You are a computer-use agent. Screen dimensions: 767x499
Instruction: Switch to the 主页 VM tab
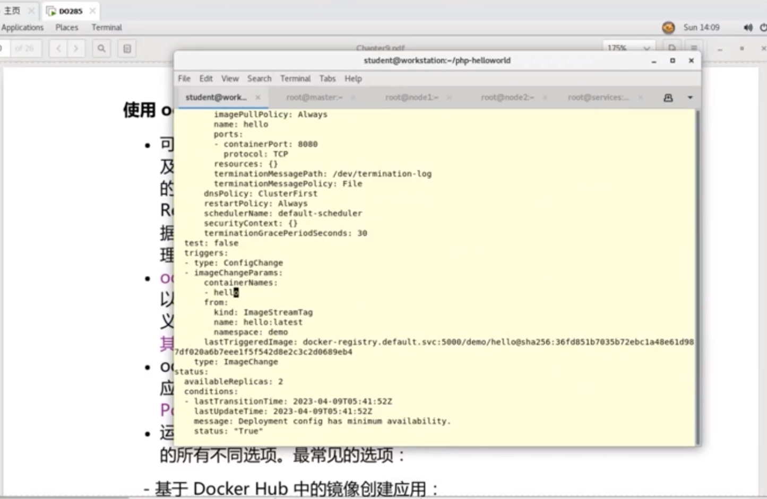pyautogui.click(x=12, y=11)
